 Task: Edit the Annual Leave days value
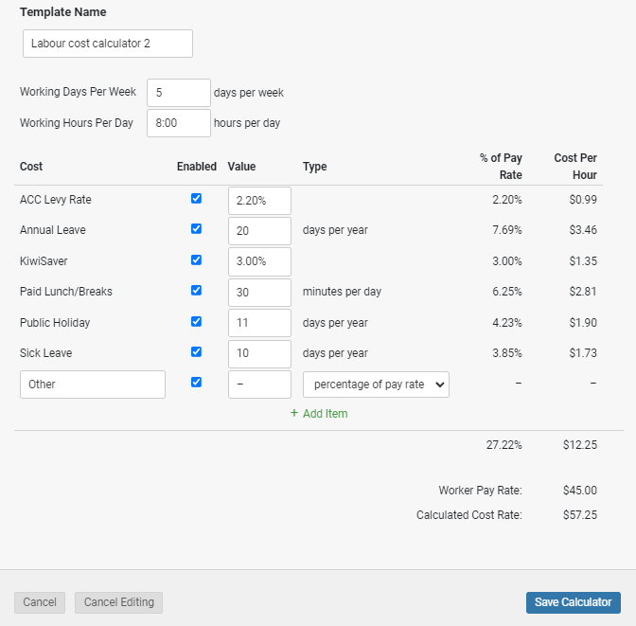point(259,231)
